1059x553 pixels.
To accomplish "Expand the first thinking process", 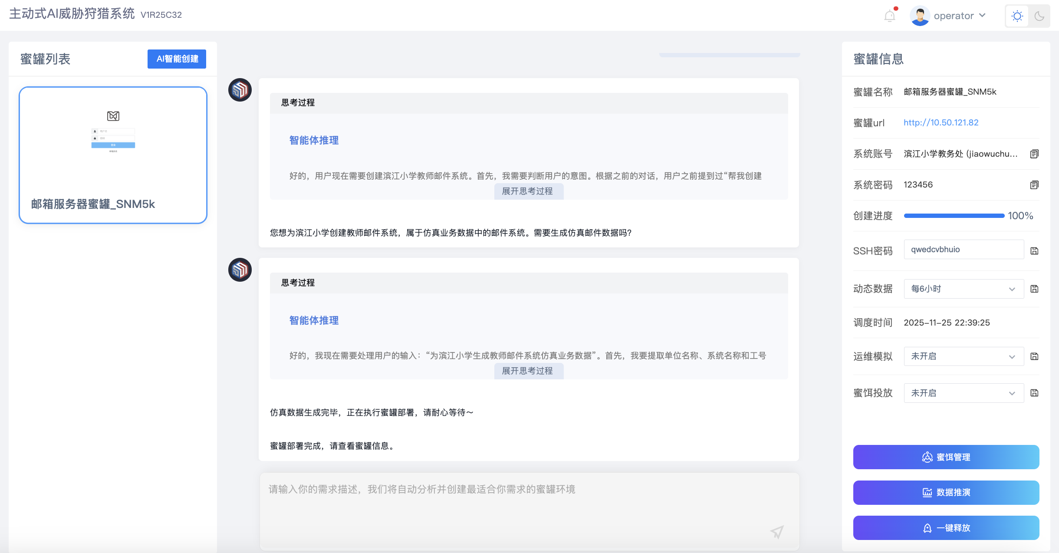I will [x=527, y=191].
